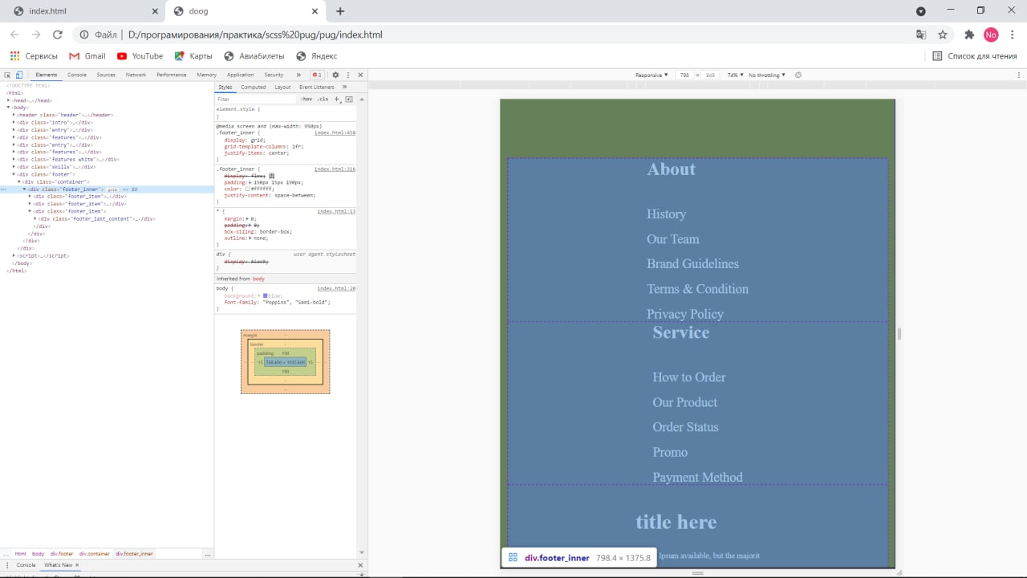Viewport: 1027px width, 578px height.
Task: Click the red error count badge
Action: tap(317, 75)
